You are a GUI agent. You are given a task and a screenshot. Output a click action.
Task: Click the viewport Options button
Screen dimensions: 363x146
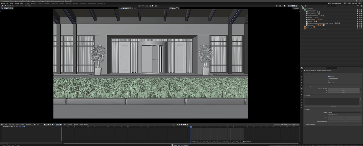296,8
